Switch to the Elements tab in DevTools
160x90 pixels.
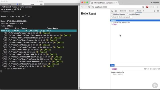tap(123, 11)
